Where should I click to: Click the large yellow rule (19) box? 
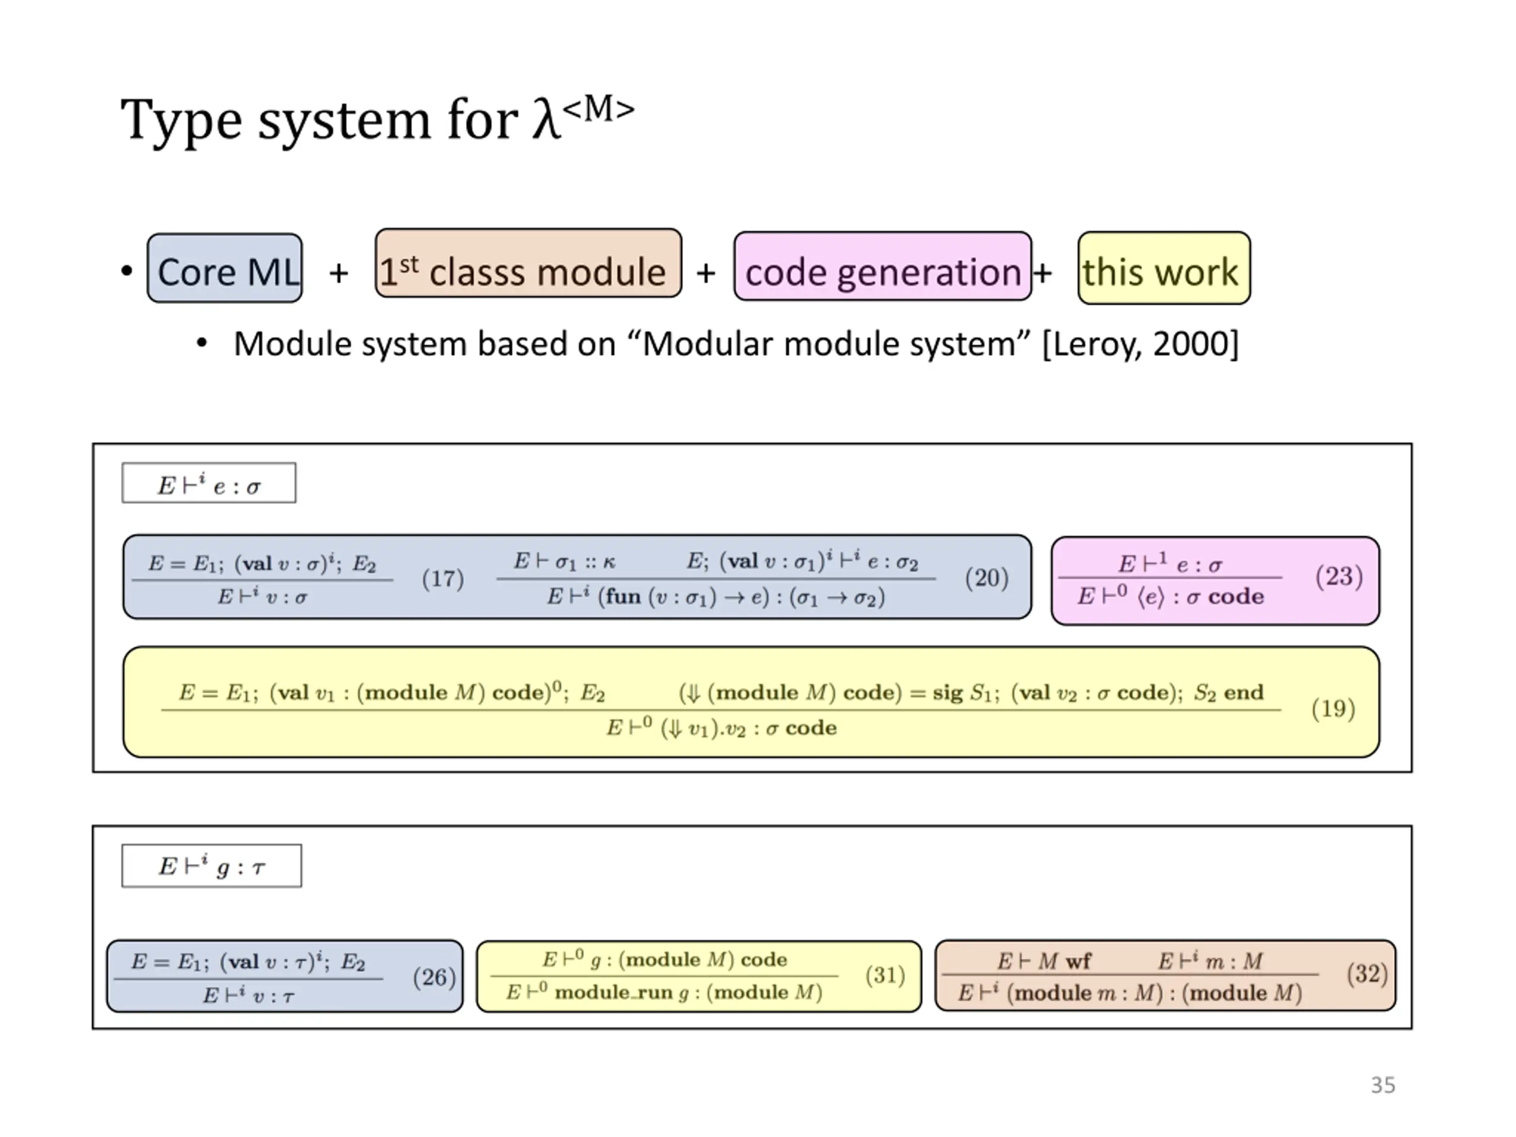[750, 702]
